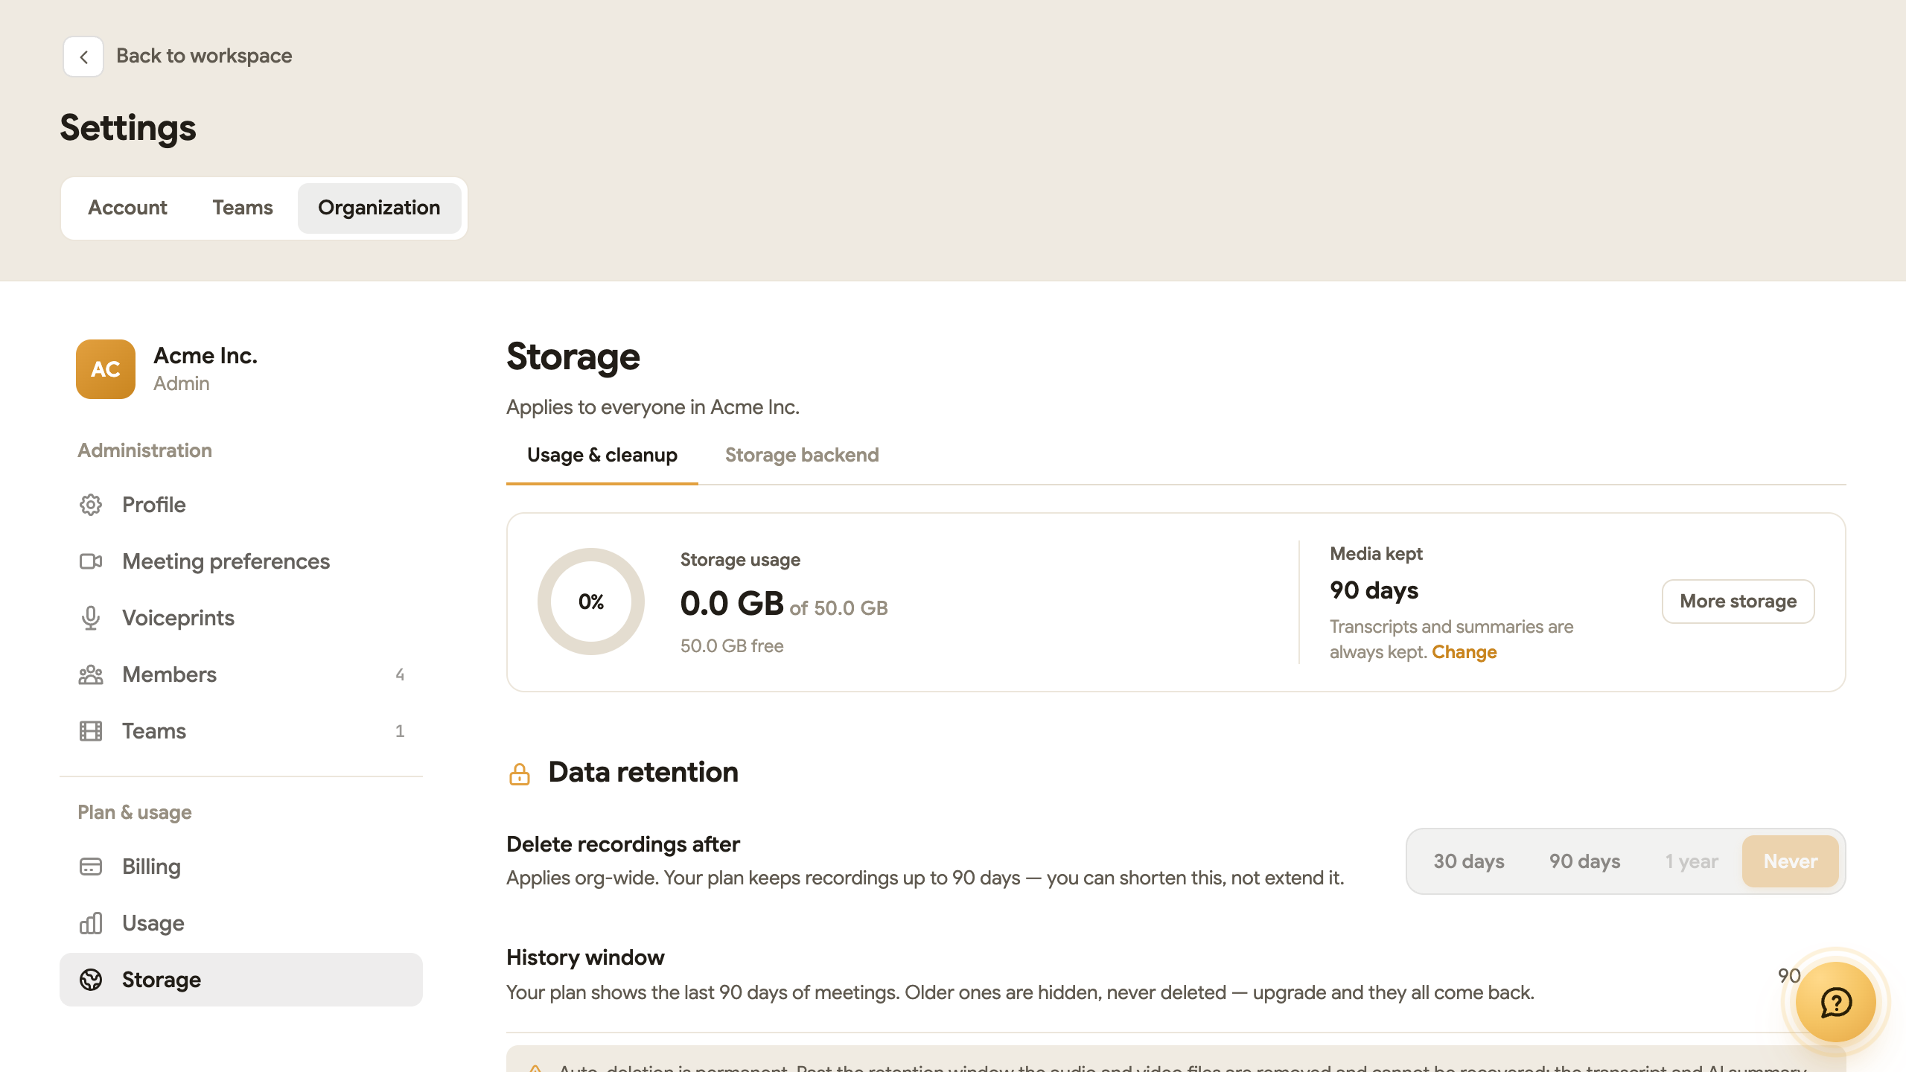Open Usage bar chart icon
This screenshot has height=1072, width=1906.
click(91, 923)
